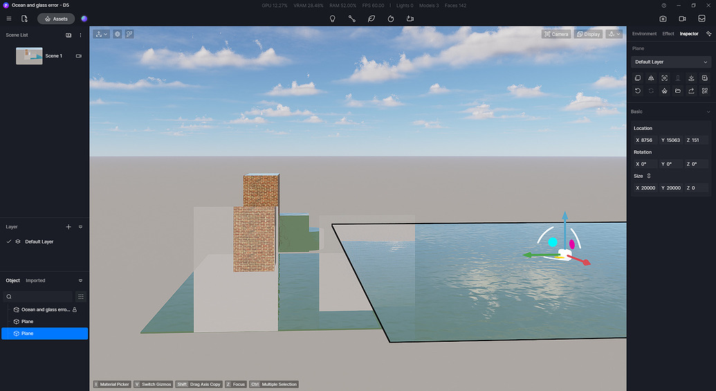Open the light bulb lighting tool
The width and height of the screenshot is (716, 391).
click(x=333, y=19)
